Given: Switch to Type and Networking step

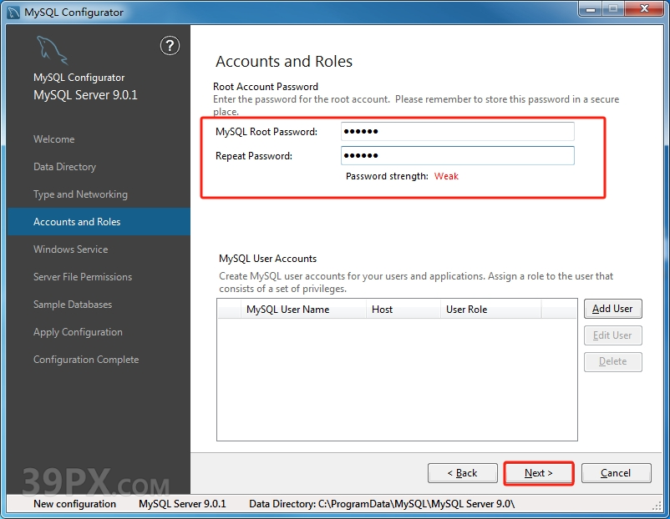Looking at the screenshot, I should pyautogui.click(x=80, y=194).
